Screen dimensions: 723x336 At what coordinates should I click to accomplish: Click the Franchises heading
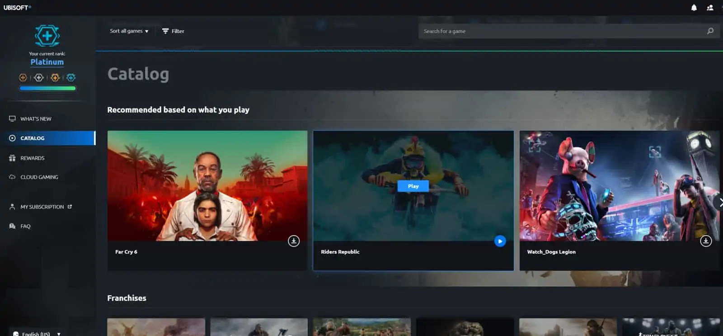127,298
